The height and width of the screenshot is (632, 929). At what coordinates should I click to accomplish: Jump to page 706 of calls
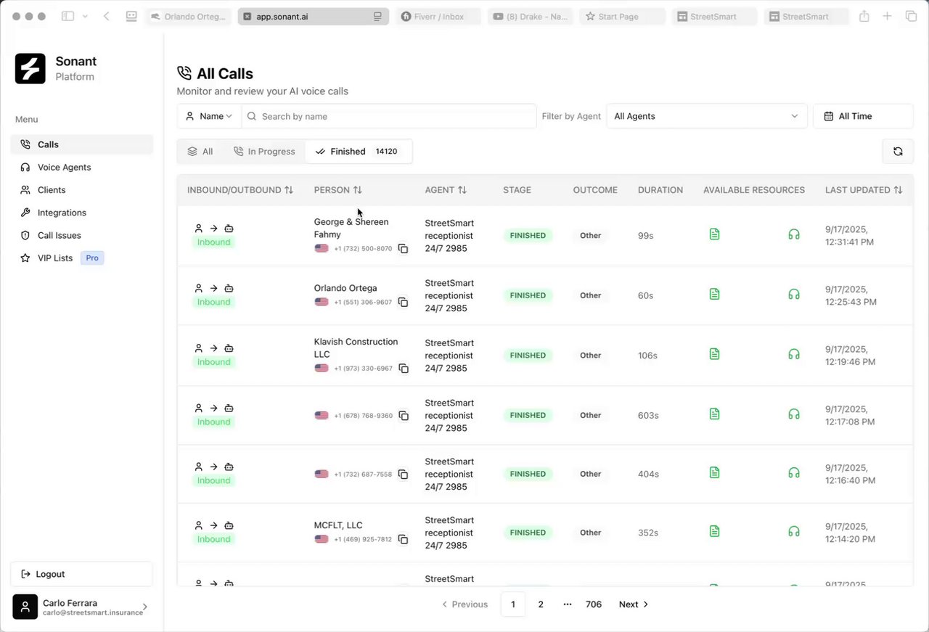[x=594, y=604]
